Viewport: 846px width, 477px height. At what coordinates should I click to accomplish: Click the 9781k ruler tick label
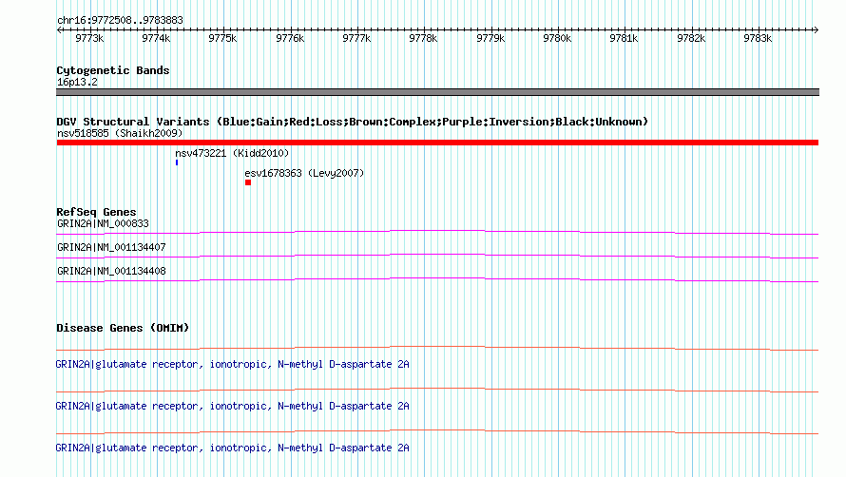(624, 38)
